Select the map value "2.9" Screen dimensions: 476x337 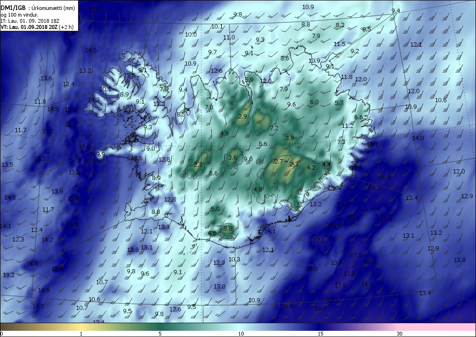click(x=243, y=116)
